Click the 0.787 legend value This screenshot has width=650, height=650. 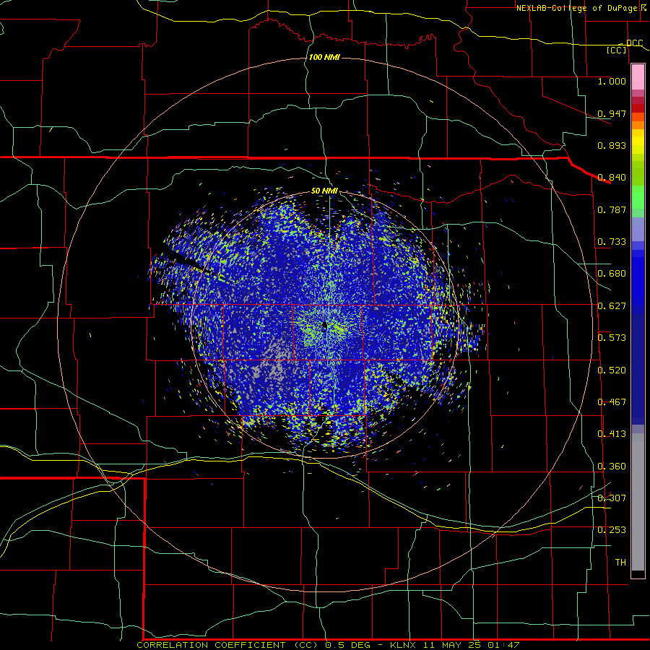612,209
